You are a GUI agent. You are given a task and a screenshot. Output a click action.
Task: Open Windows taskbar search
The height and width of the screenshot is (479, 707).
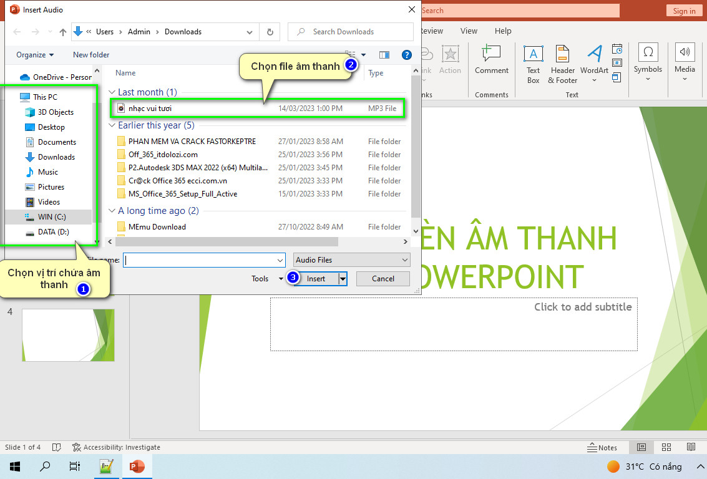[x=45, y=467]
